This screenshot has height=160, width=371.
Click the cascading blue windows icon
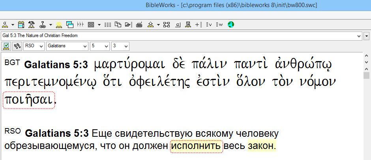click(x=70, y=24)
